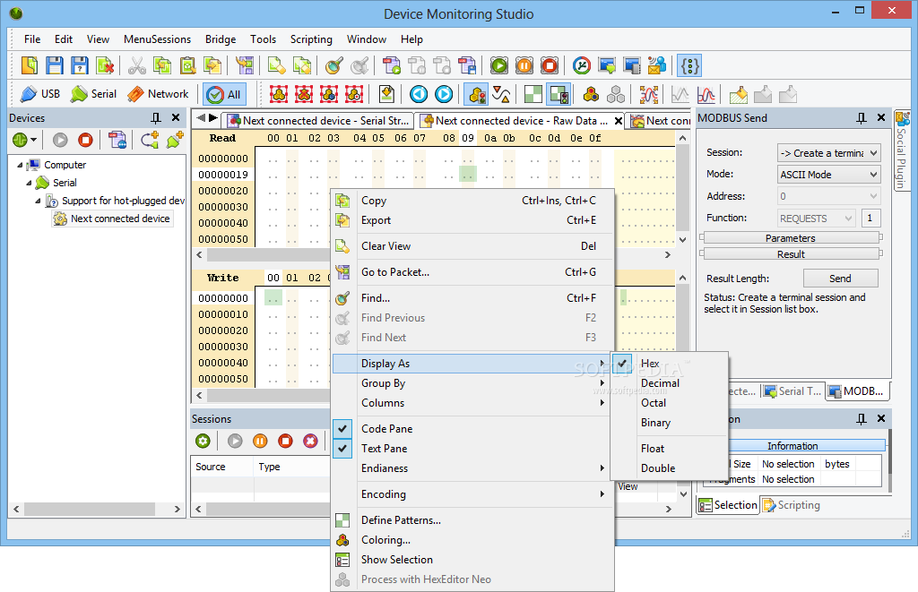Select Hex display format
This screenshot has height=592, width=918.
coord(669,364)
